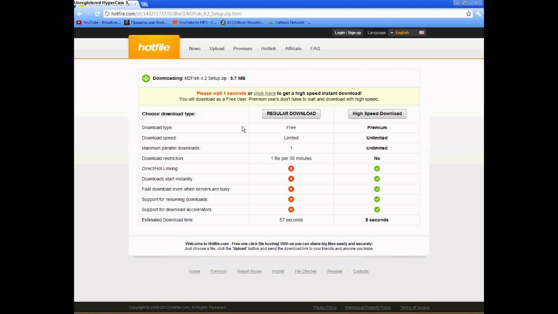This screenshot has width=558, height=314.
Task: Open the Terms of Service link
Action: click(x=415, y=307)
